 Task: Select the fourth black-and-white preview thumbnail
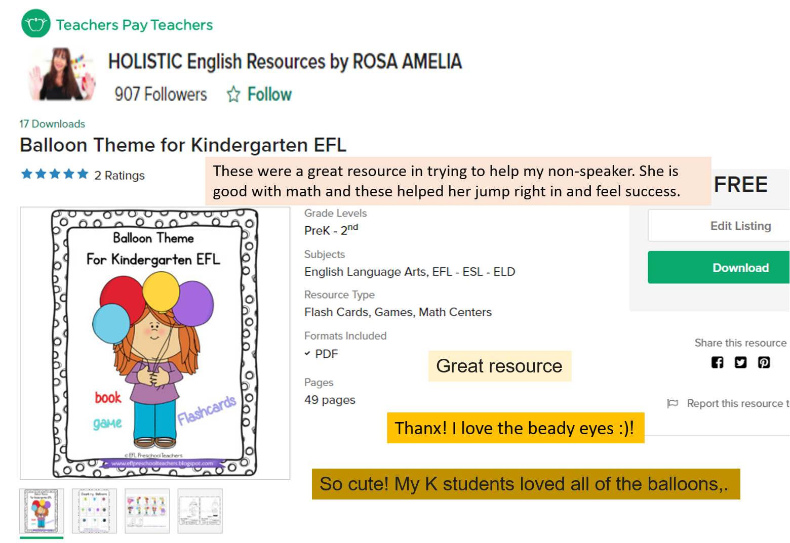click(x=200, y=511)
